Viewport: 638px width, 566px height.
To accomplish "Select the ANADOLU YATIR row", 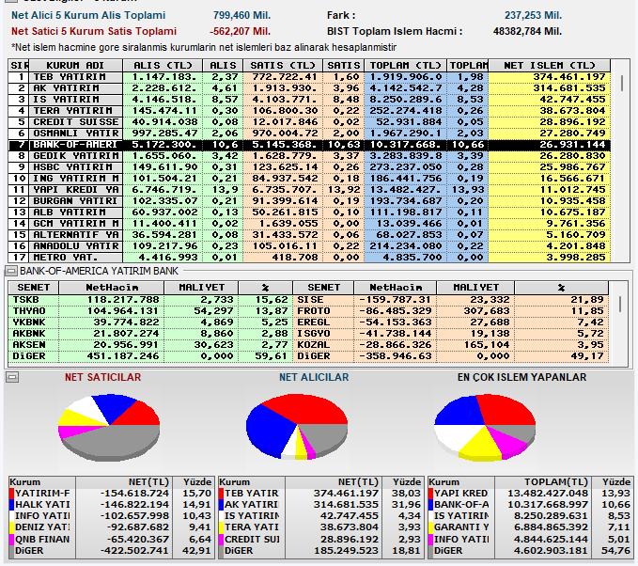I will pyautogui.click(x=309, y=246).
